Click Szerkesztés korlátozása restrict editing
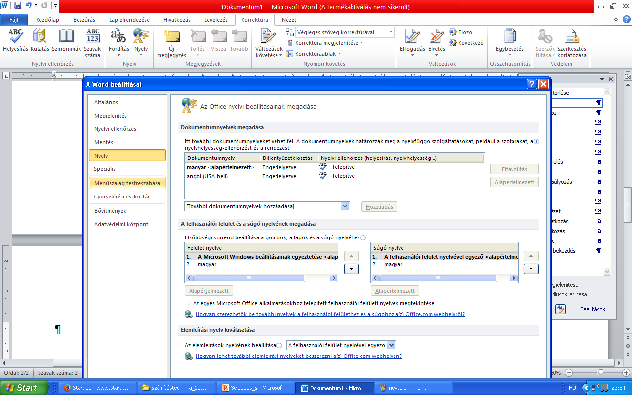This screenshot has width=632, height=395. tap(572, 42)
